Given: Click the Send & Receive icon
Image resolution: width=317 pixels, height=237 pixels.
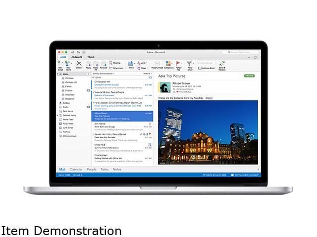Looking at the screenshot, I should coord(222,64).
